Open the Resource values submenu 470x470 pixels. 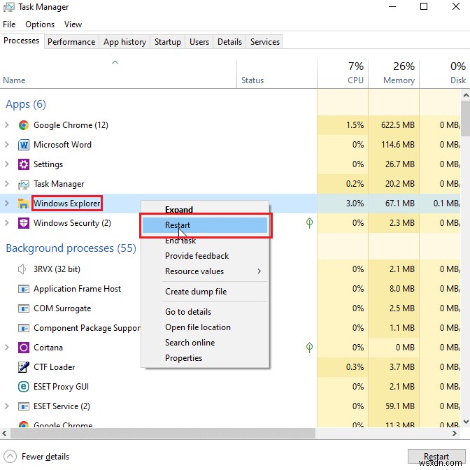205,271
